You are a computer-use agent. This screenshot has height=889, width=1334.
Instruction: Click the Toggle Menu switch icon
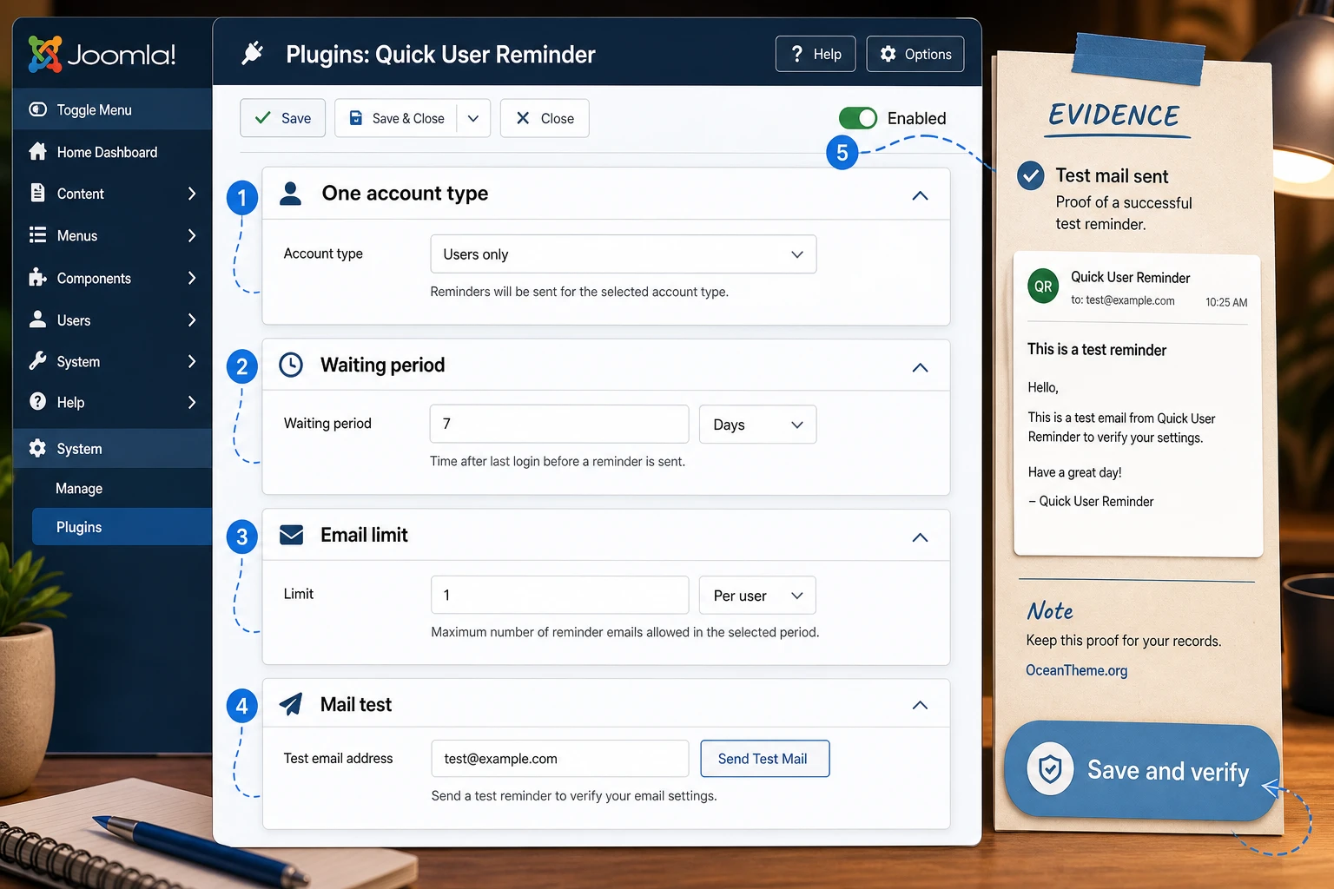[37, 109]
